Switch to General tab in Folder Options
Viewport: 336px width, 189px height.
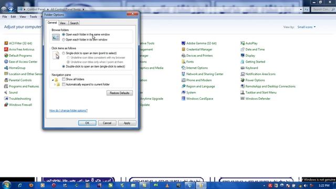tap(52, 23)
